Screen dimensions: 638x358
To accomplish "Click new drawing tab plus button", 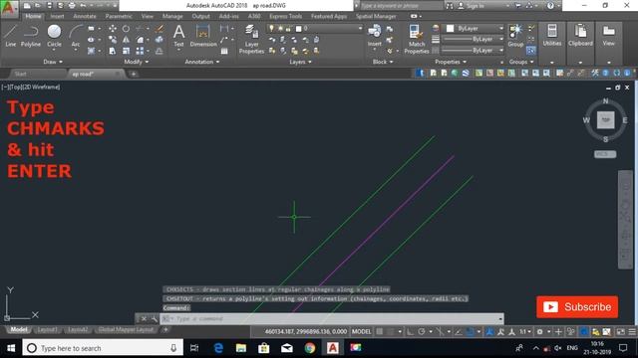I will tap(133, 74).
